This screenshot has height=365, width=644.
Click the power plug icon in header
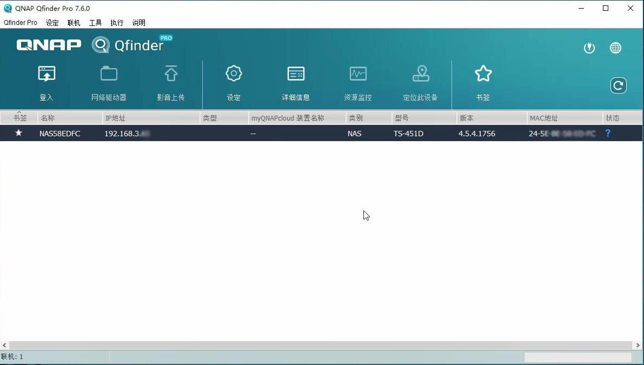589,48
